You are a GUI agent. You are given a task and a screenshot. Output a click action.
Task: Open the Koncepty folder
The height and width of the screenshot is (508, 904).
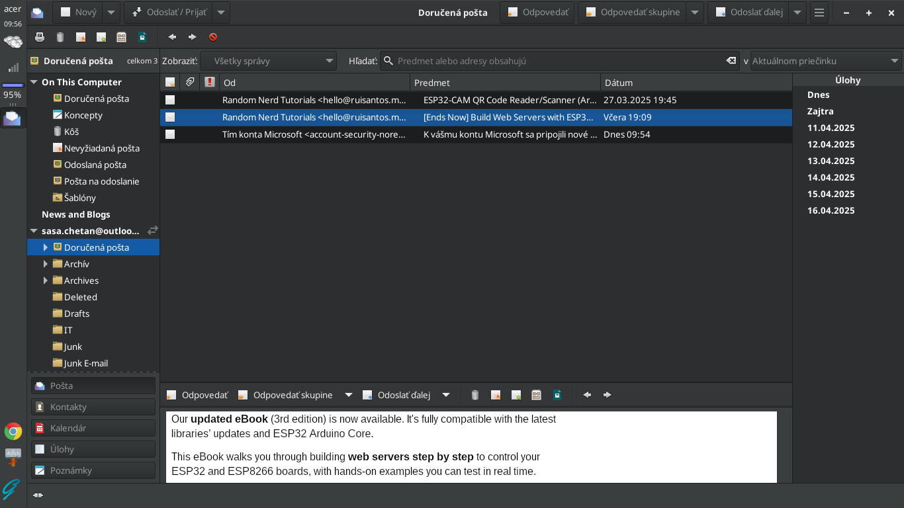pos(83,115)
